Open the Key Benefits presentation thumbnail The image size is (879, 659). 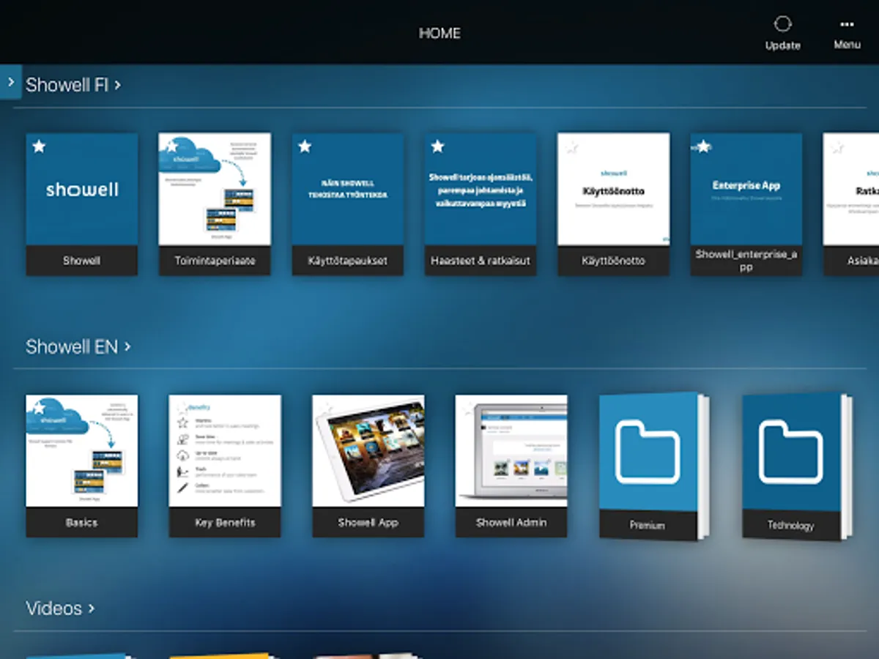(225, 451)
